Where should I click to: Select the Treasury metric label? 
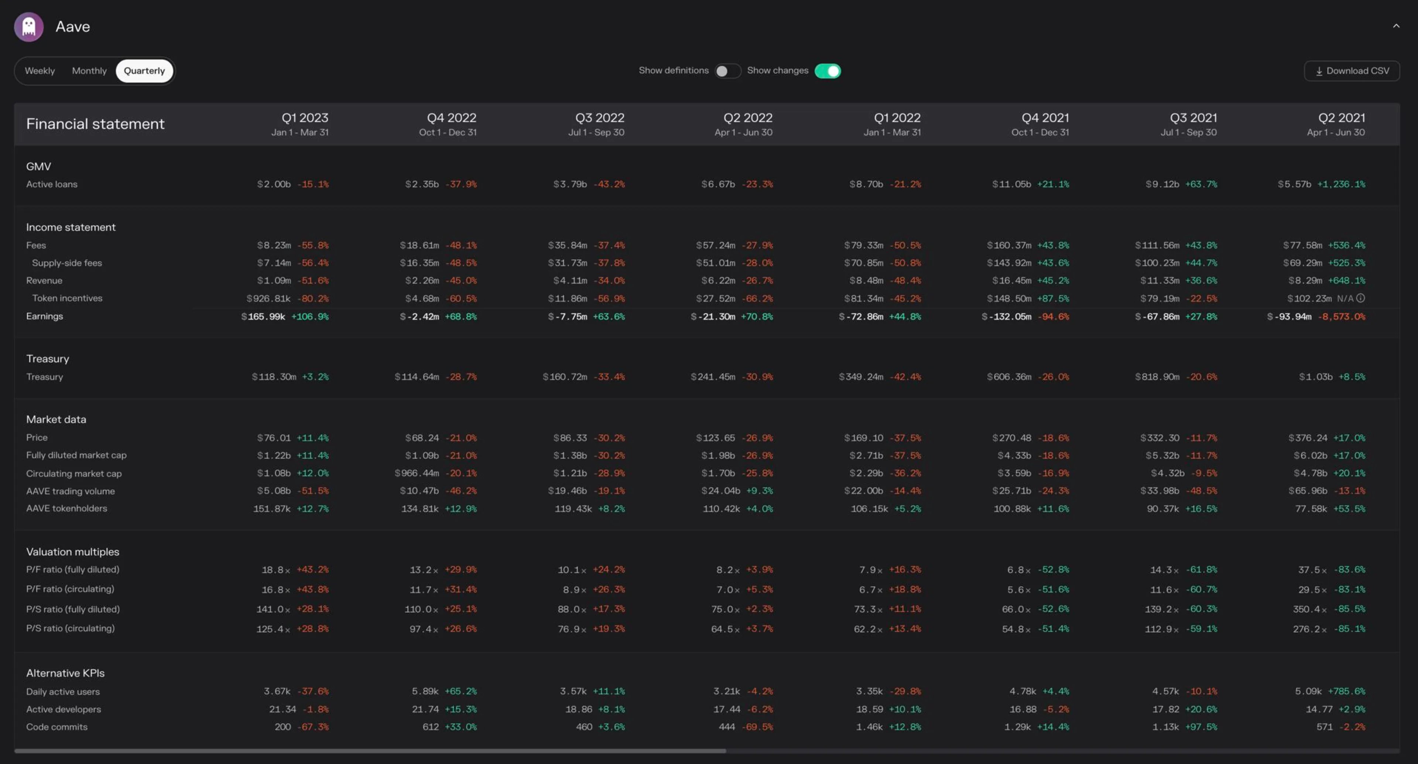coord(45,377)
